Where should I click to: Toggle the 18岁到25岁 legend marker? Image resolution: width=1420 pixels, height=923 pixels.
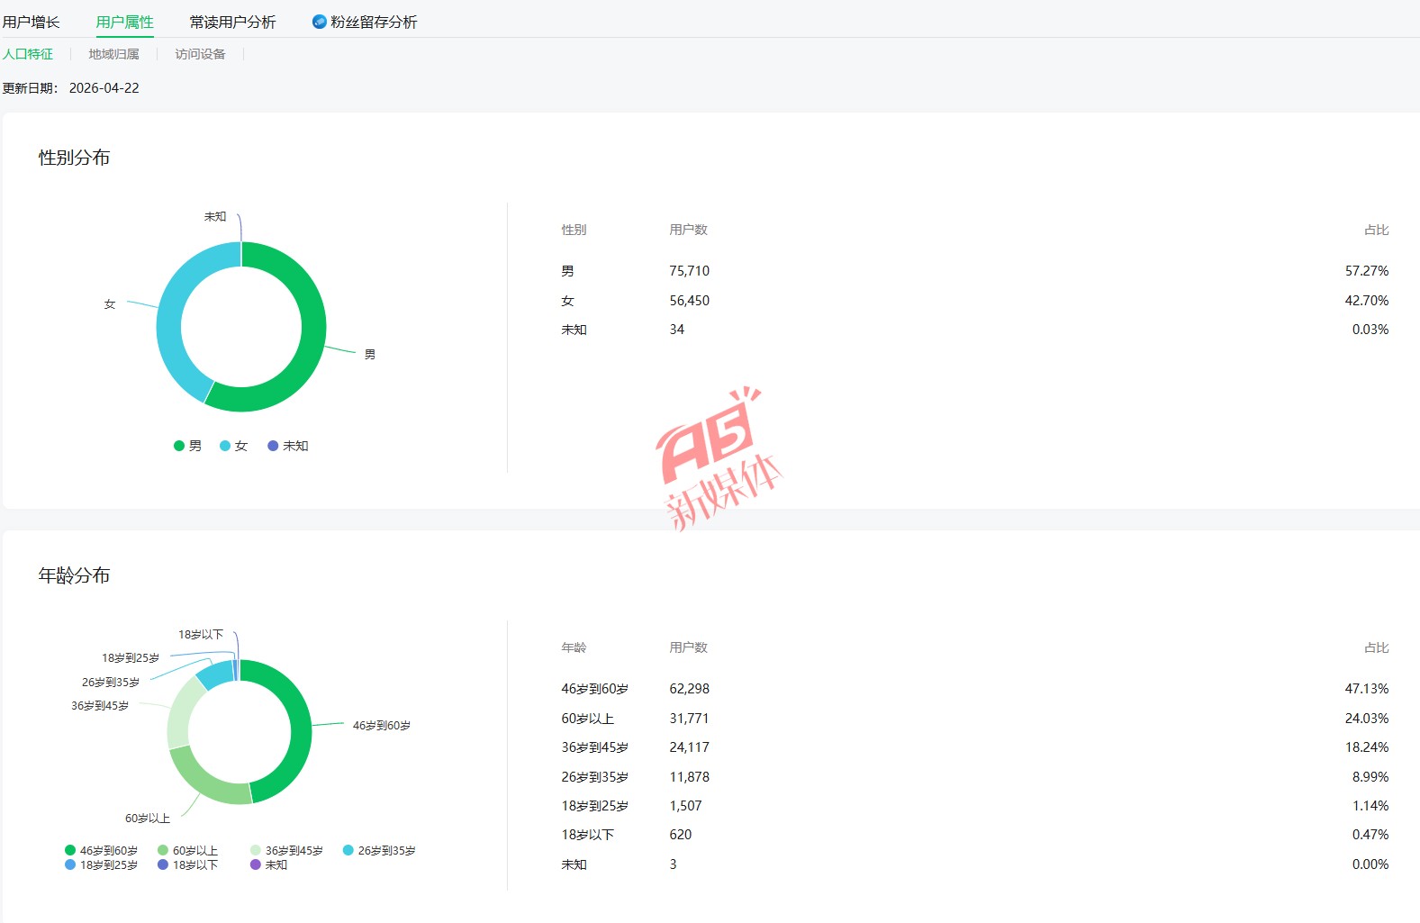[70, 864]
